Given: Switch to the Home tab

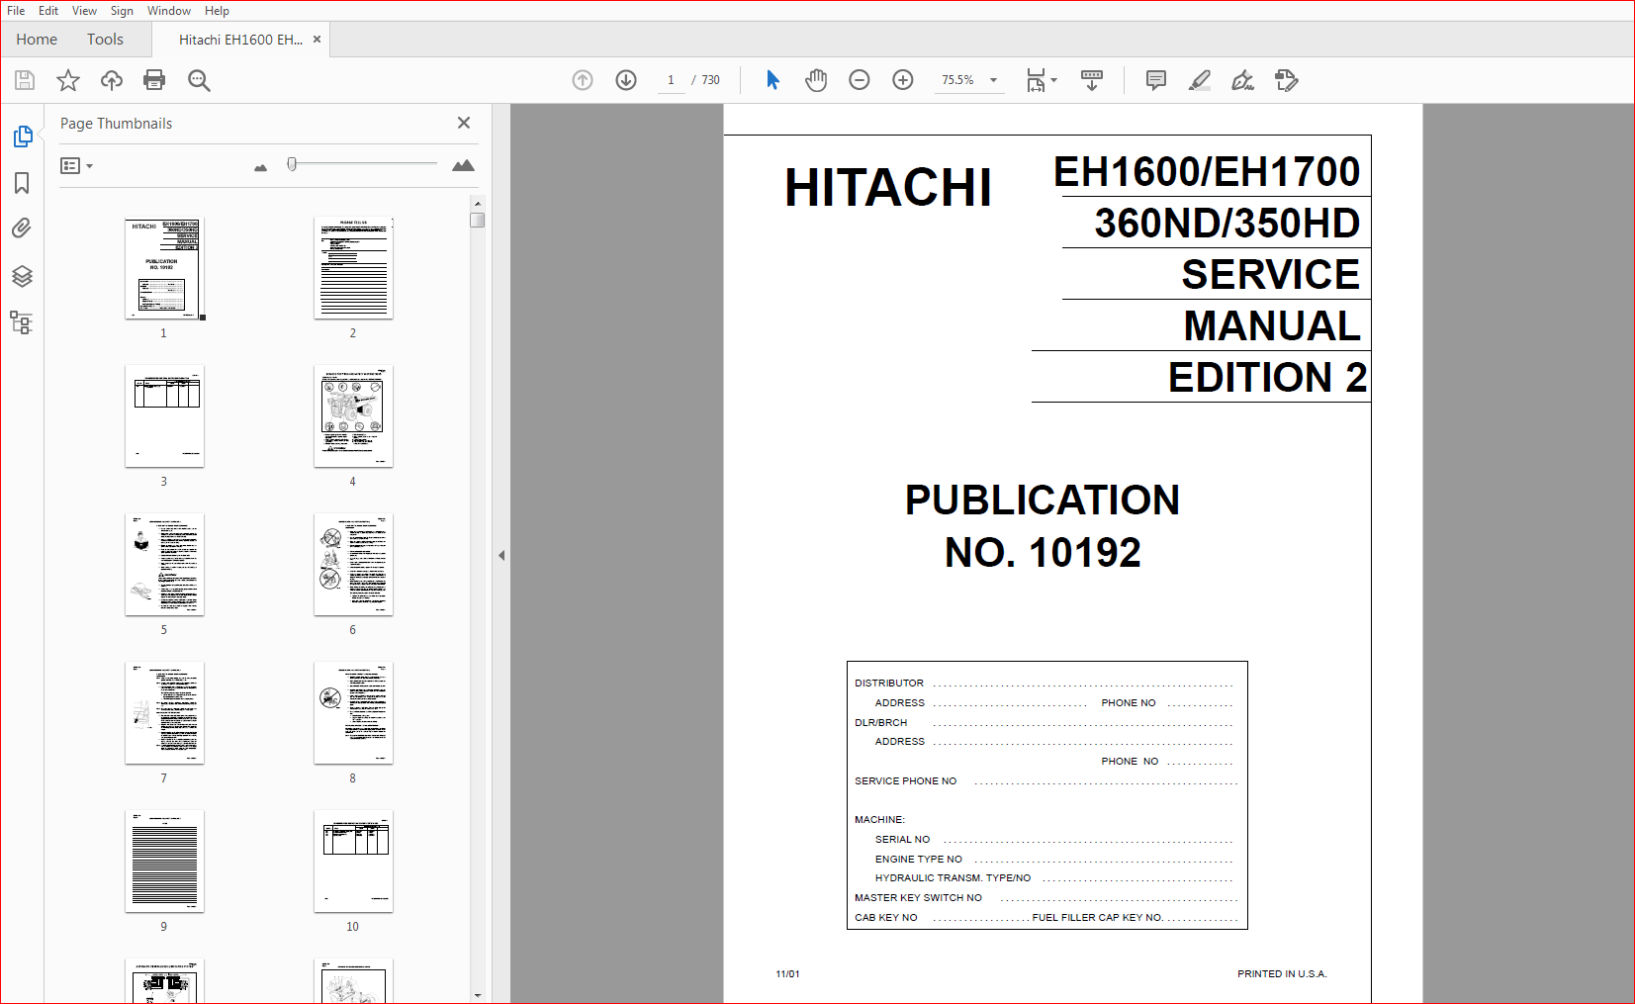Looking at the screenshot, I should click(37, 40).
